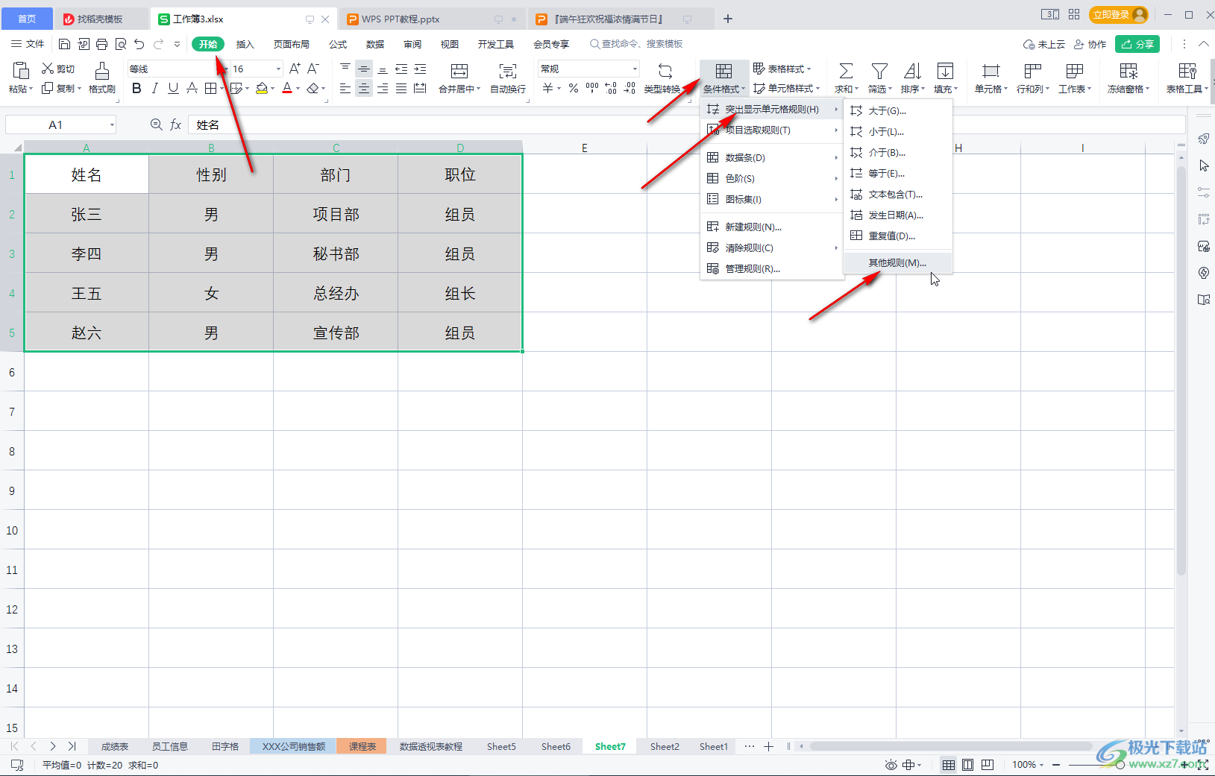Open the Name Box dropdown arrow

(112, 125)
